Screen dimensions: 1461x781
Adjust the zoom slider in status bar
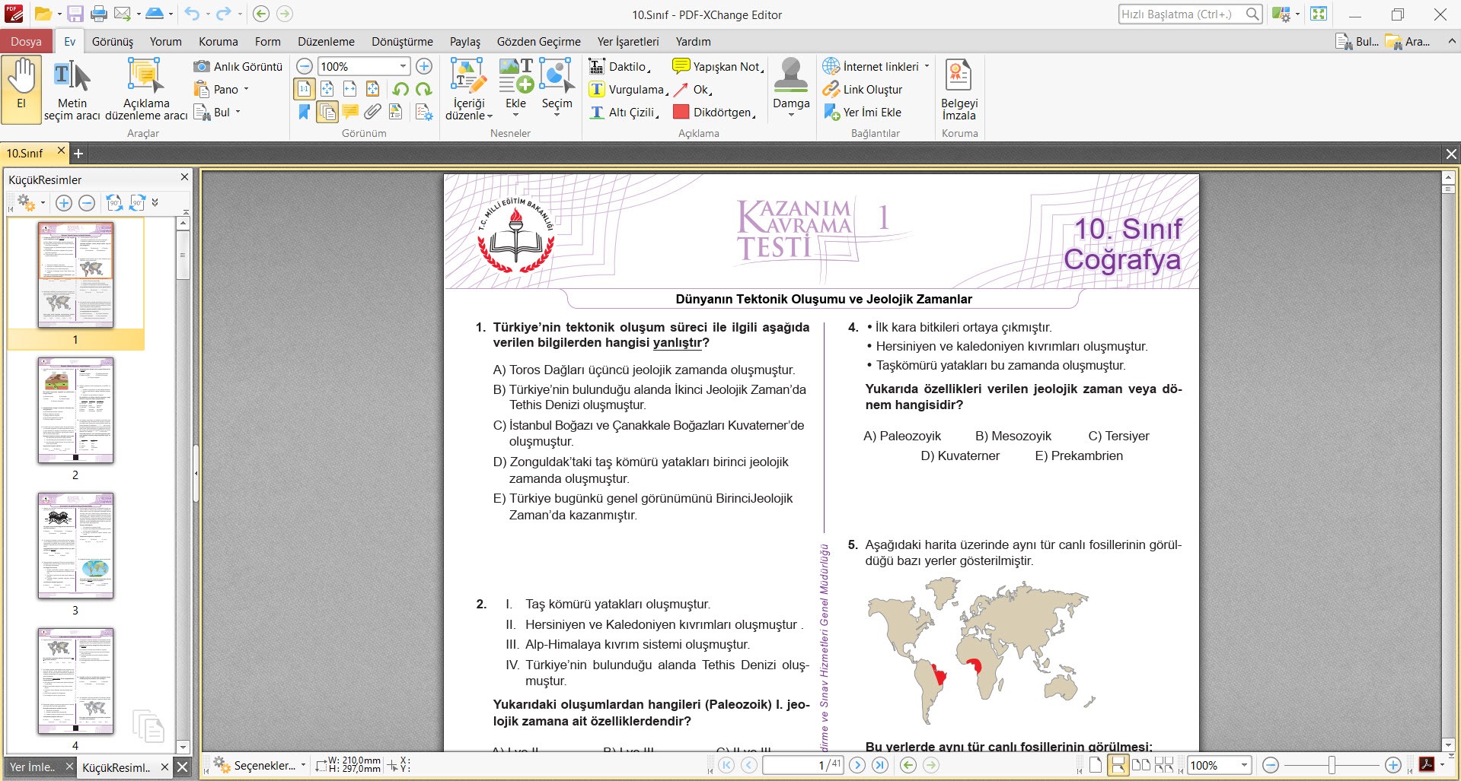[1332, 765]
